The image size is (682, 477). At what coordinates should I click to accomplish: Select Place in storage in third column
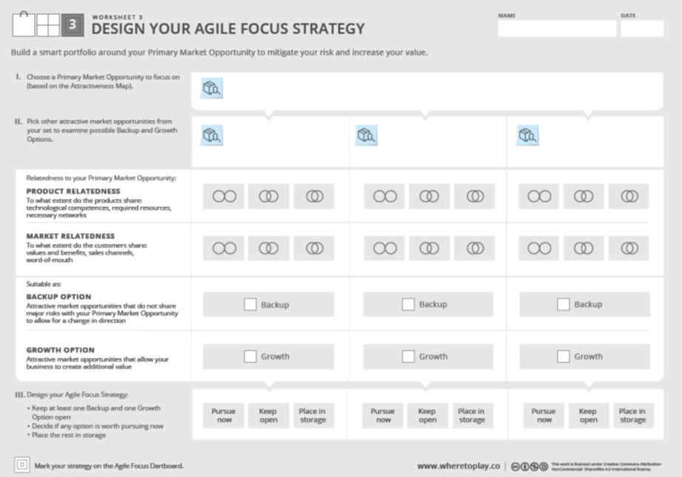click(x=633, y=416)
